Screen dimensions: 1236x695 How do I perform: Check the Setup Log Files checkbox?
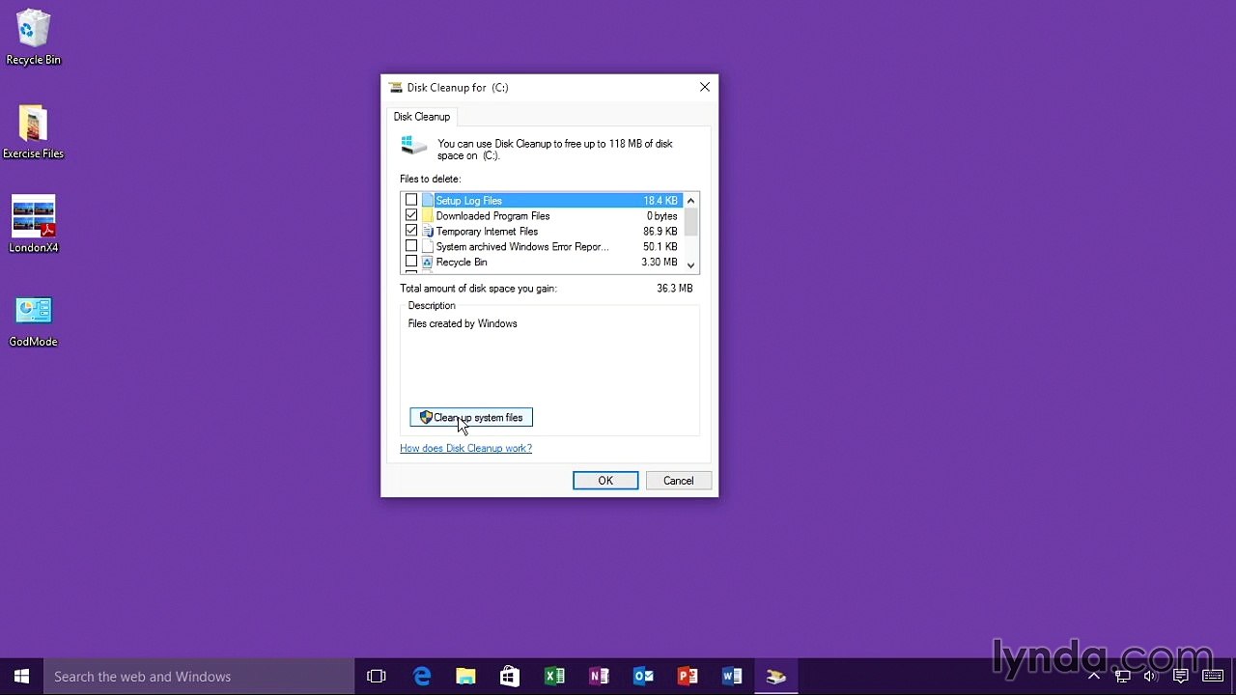[x=411, y=201]
